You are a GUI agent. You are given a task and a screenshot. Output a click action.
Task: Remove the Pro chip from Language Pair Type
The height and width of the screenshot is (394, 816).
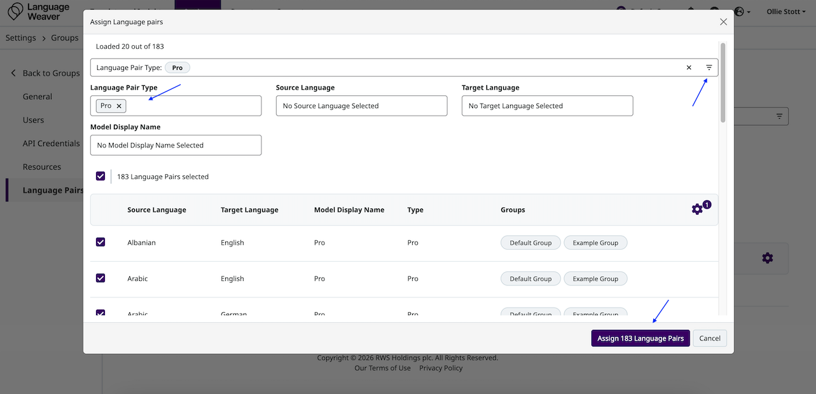pyautogui.click(x=119, y=106)
